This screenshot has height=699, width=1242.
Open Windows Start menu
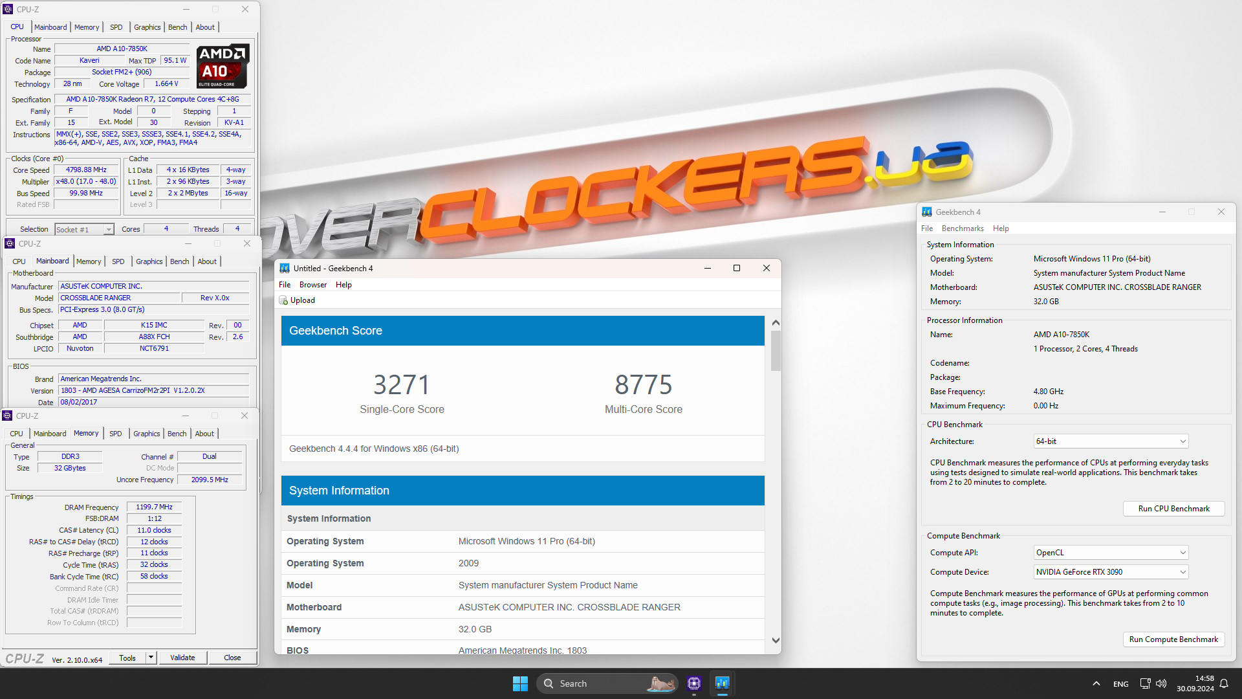[x=520, y=683]
